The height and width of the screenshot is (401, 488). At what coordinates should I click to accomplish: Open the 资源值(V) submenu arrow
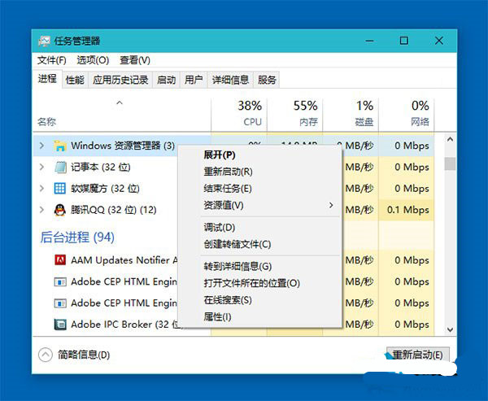pos(331,205)
